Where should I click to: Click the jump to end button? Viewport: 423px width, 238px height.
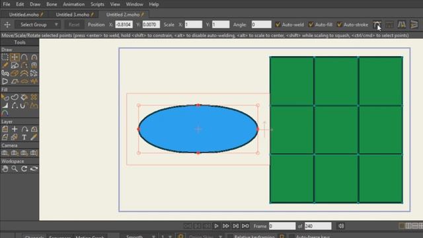(245, 226)
